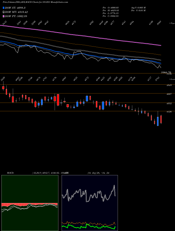The height and width of the screenshot is (231, 175).
Task: Select the DOW PT: 5302.38 label
Action: click(16, 16)
